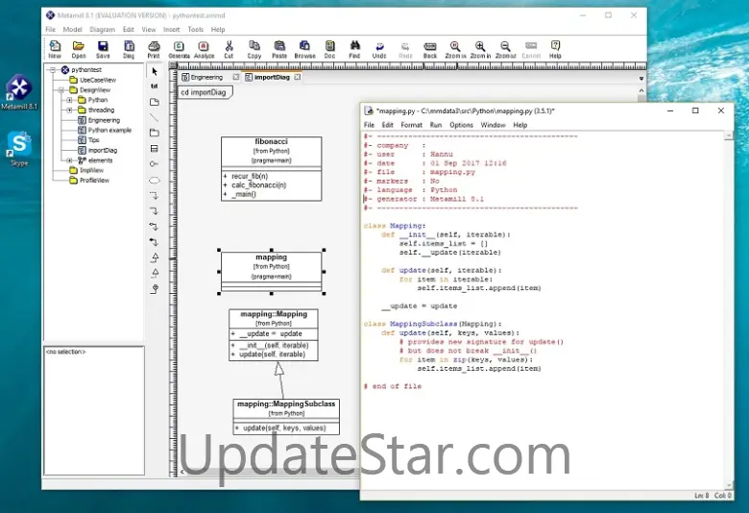Viewport: 749px width, 513px height.
Task: Expand the threading folder in the tree
Action: tap(69, 110)
